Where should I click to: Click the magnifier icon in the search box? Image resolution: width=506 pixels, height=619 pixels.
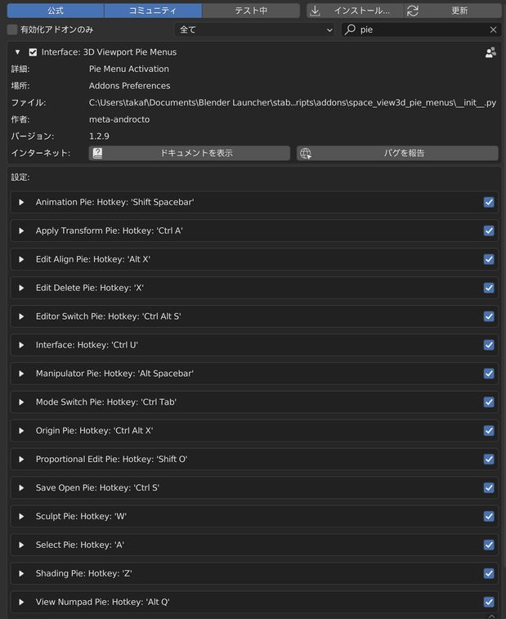(350, 29)
